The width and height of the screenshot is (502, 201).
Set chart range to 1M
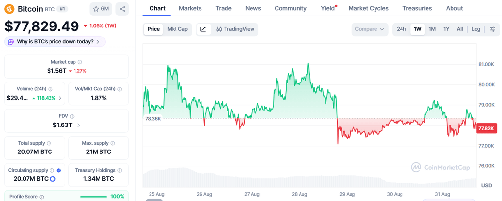point(432,29)
